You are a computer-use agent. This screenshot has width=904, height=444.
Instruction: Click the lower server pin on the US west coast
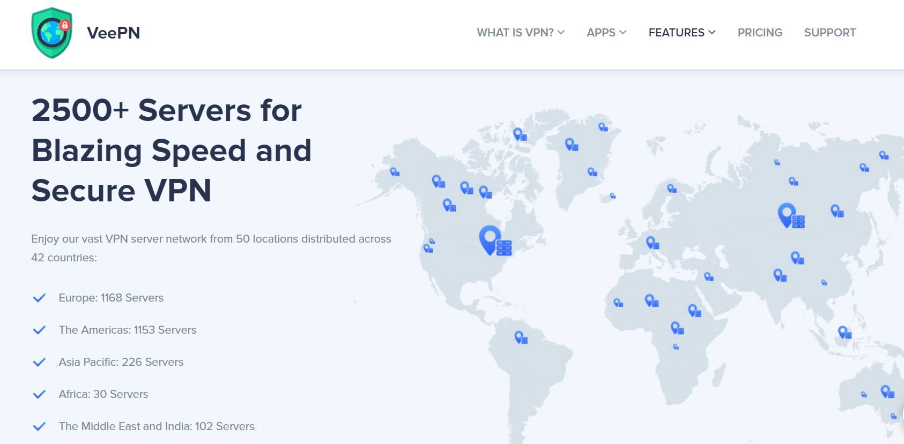(428, 249)
